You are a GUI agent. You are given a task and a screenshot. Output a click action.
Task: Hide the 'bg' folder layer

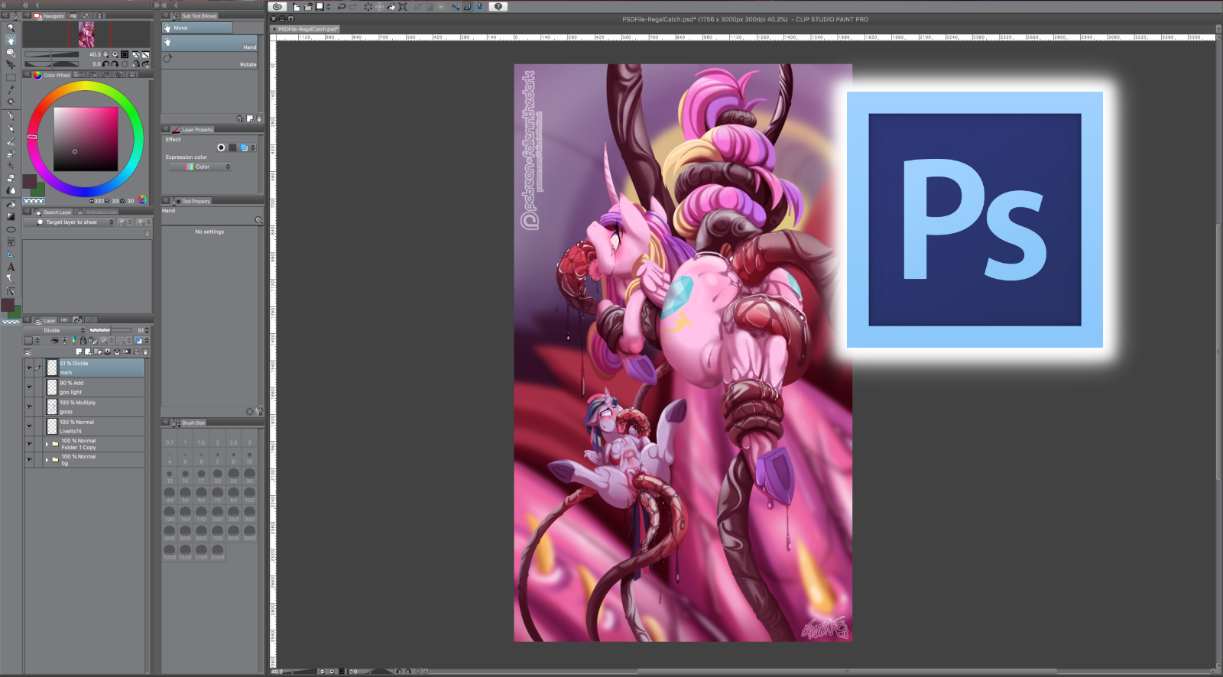[29, 460]
